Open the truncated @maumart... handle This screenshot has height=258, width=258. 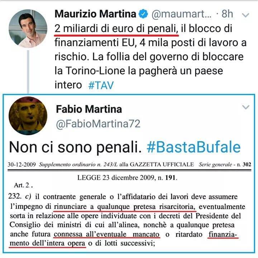181,14
